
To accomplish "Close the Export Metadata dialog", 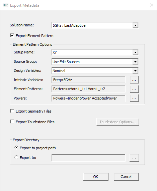I will coord(152,5).
